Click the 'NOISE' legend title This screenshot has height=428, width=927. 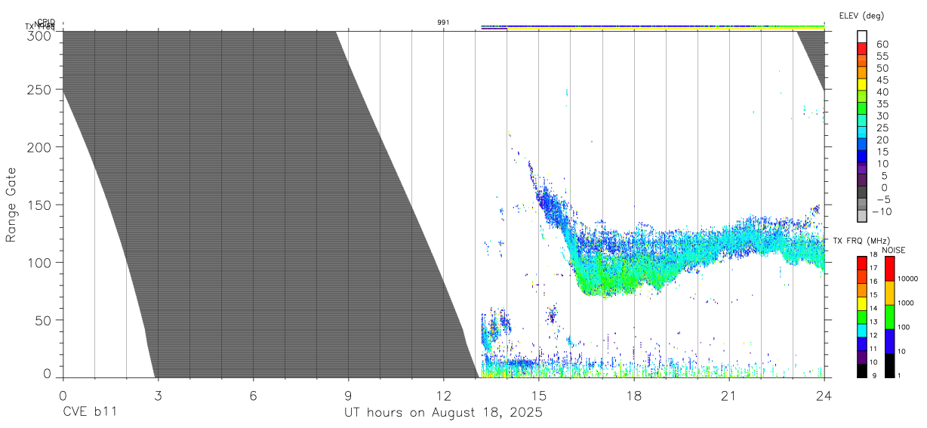pos(894,250)
